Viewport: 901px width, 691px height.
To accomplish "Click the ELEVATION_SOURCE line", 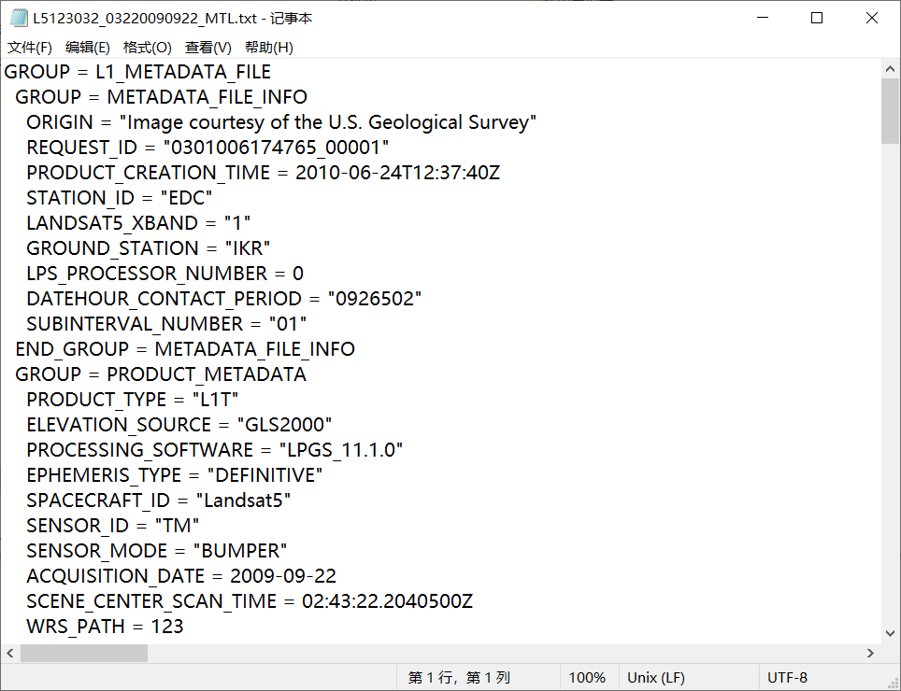I will (179, 425).
